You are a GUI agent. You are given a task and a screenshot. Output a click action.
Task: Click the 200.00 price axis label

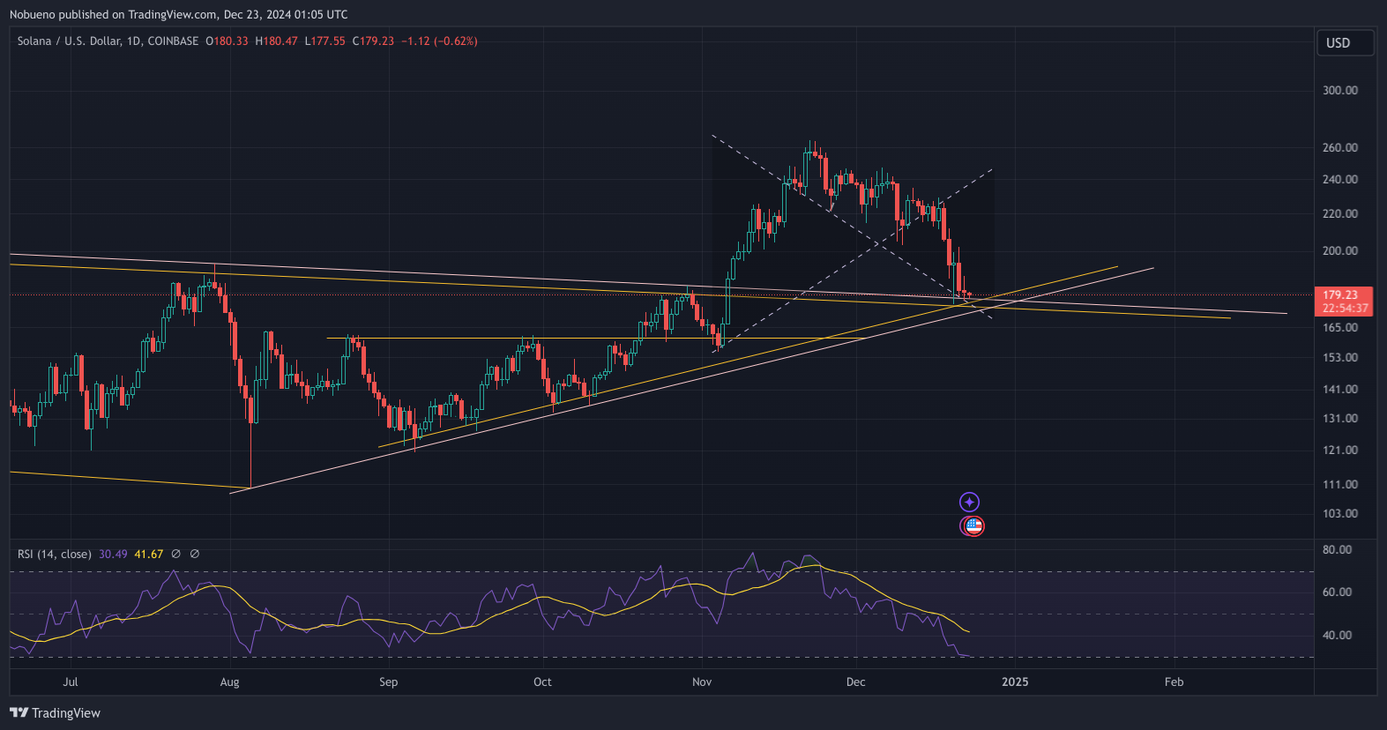[1340, 250]
